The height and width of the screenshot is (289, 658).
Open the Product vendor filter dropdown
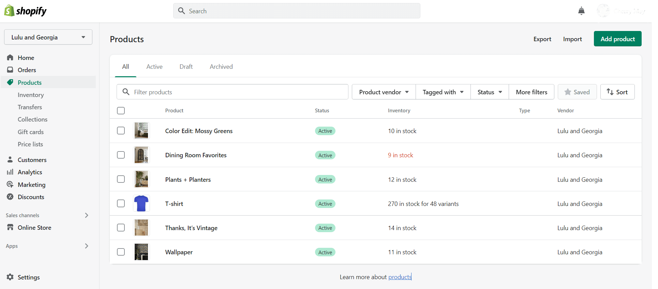tap(384, 92)
